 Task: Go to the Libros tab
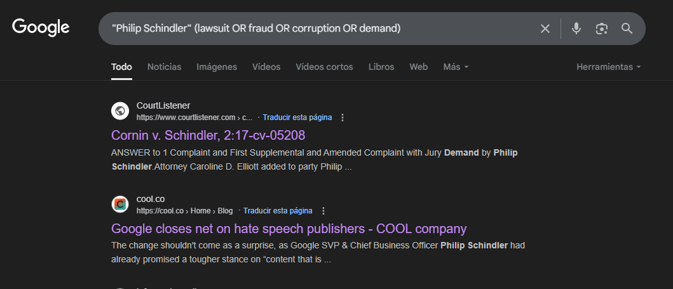381,67
